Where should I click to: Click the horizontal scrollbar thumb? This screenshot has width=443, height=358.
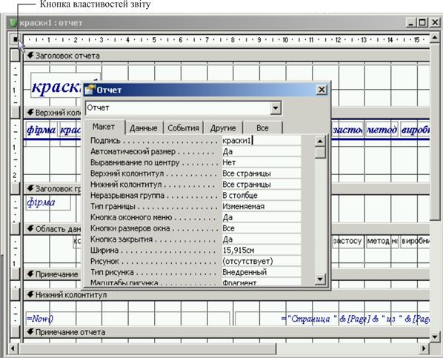[147, 348]
